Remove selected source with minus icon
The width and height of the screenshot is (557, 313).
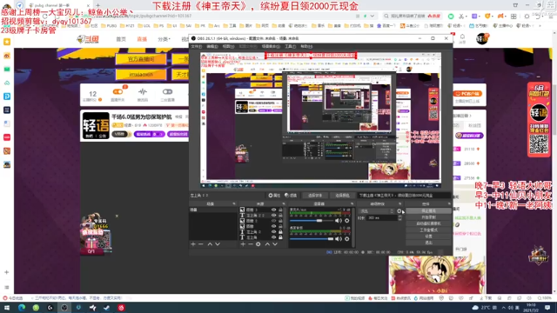(251, 244)
